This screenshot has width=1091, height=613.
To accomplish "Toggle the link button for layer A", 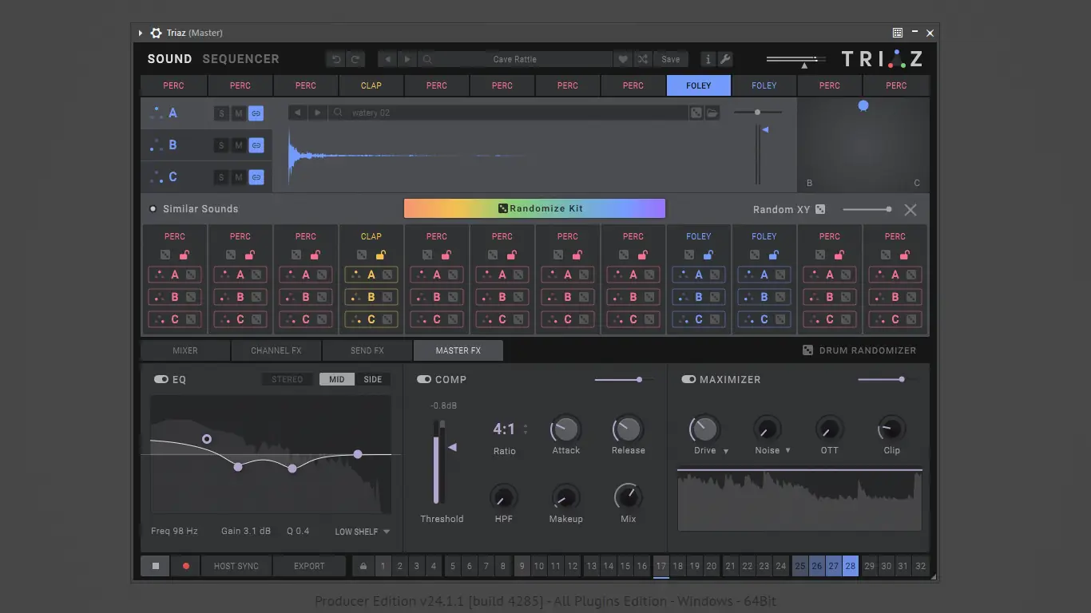I will (x=256, y=113).
